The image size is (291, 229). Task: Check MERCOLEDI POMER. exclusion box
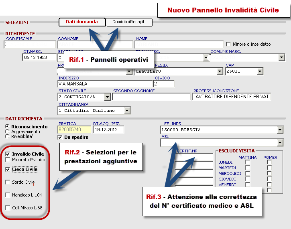pyautogui.click(x=269, y=173)
